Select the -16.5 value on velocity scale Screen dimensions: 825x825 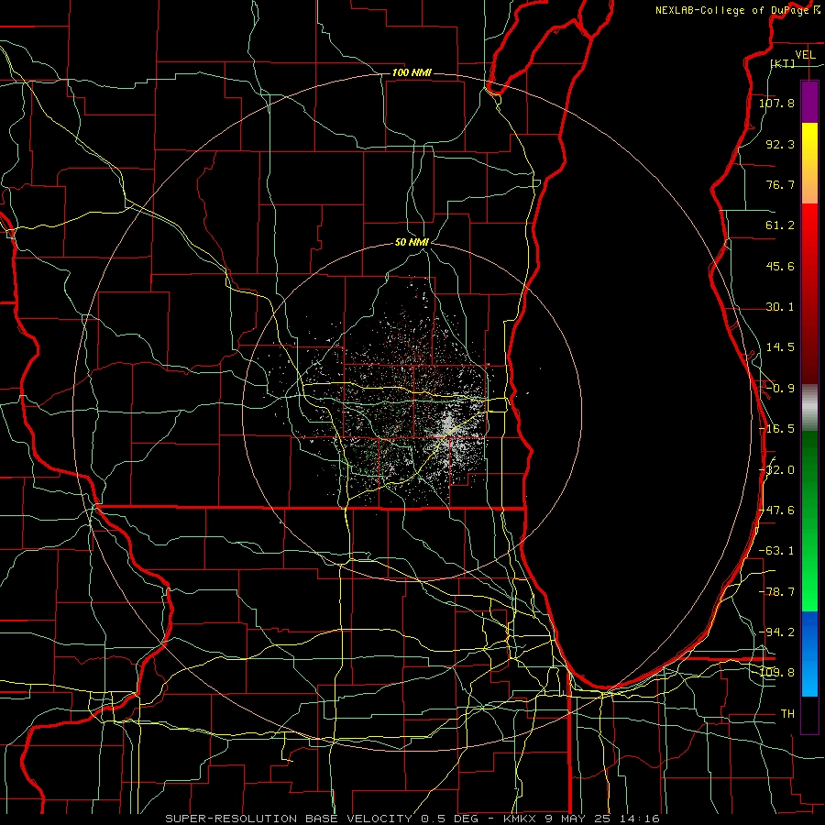click(x=776, y=429)
